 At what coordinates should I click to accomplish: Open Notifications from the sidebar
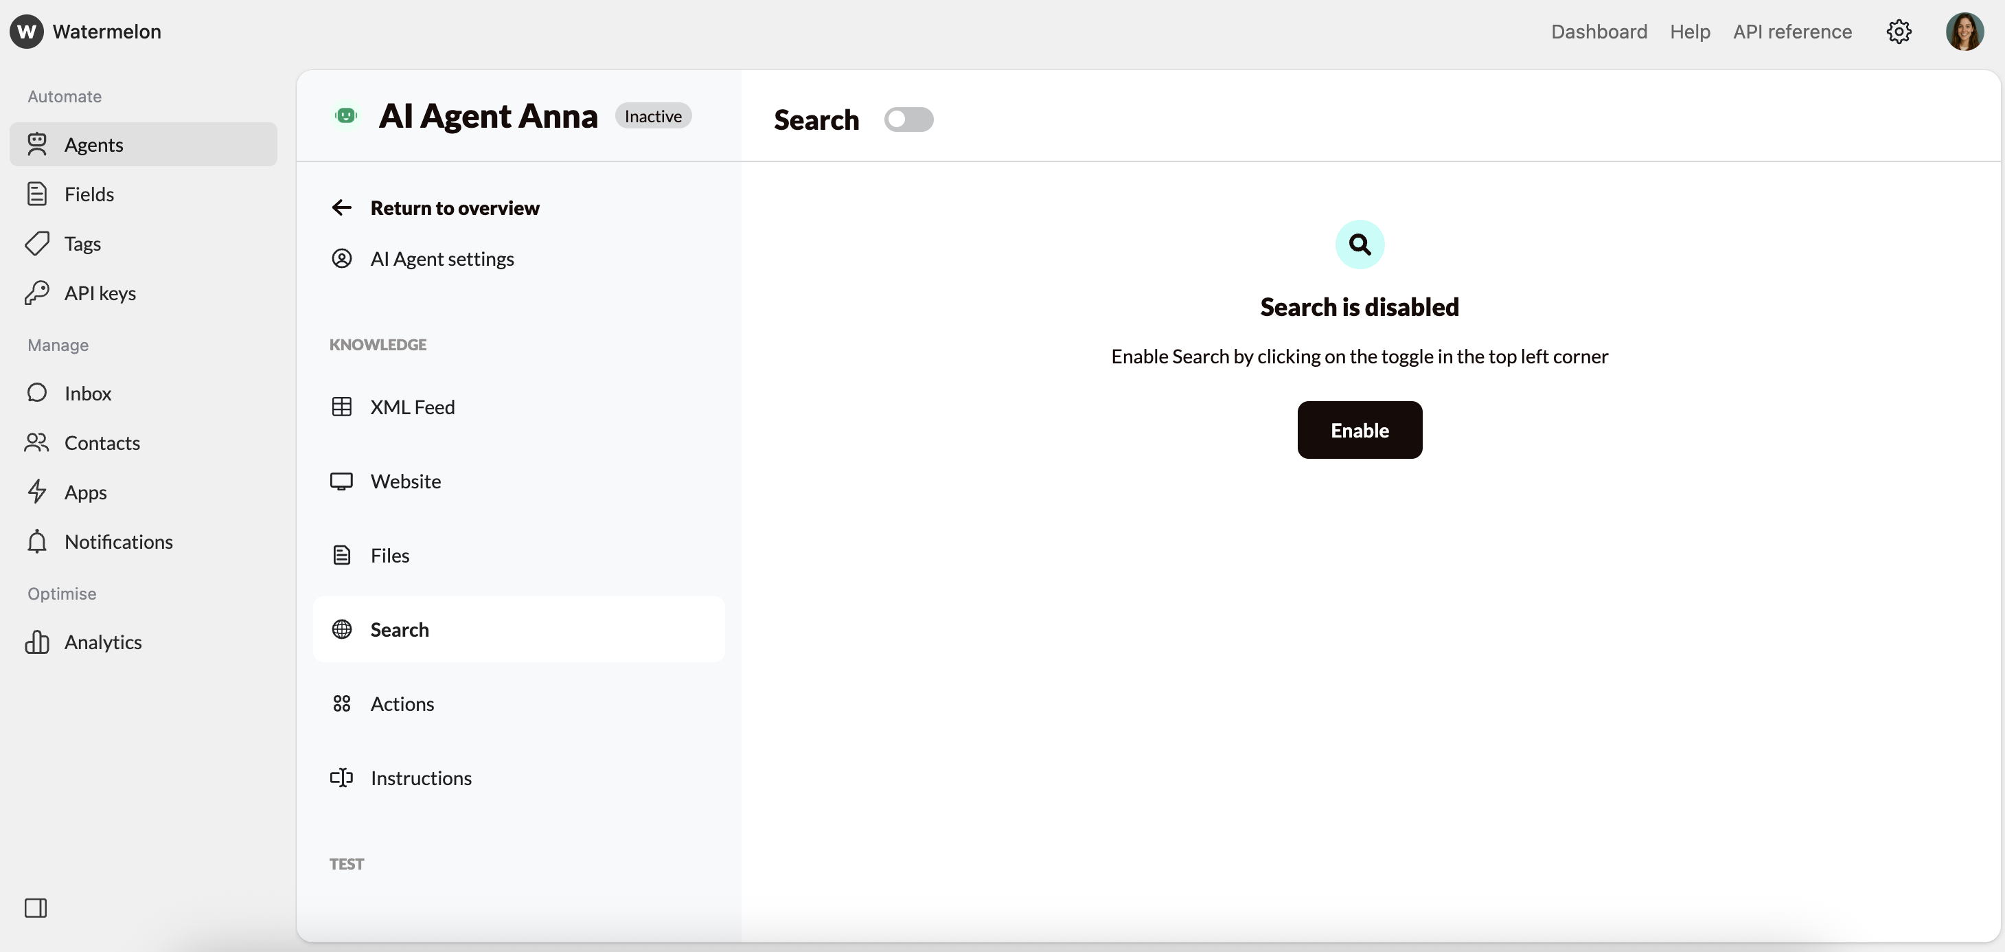117,542
